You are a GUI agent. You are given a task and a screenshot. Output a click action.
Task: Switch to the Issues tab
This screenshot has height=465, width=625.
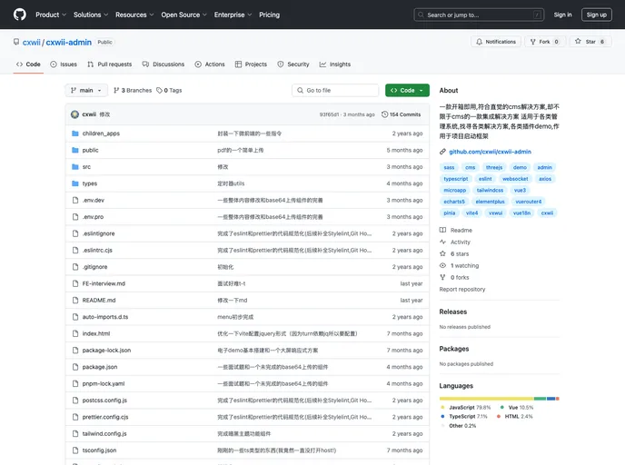[64, 64]
